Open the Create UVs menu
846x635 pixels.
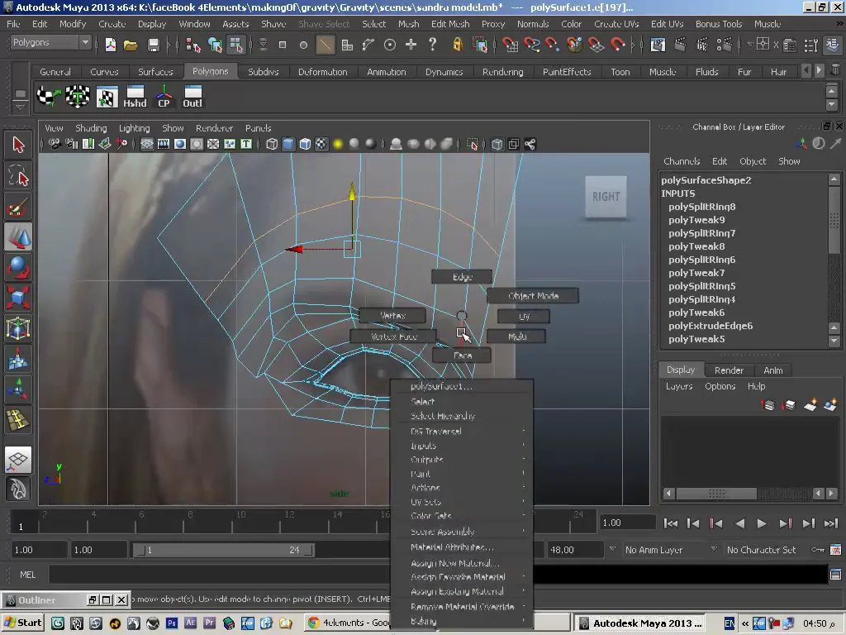coord(616,24)
